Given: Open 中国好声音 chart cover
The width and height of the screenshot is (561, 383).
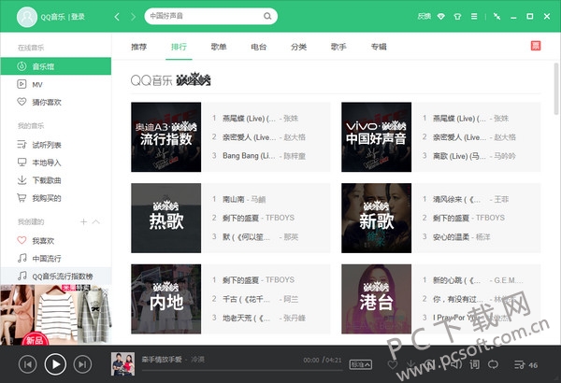Looking at the screenshot, I should point(377,137).
